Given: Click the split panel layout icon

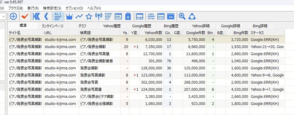Looking at the screenshot, I should click(140, 16).
